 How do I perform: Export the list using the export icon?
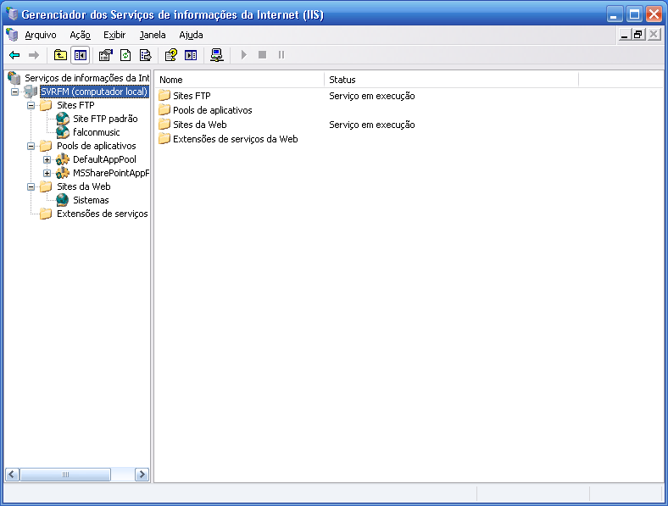(145, 55)
